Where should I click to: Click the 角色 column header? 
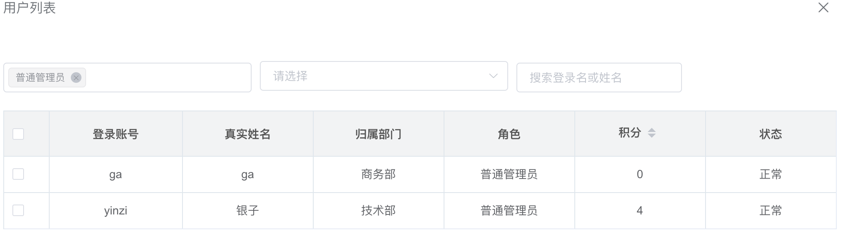coord(509,134)
